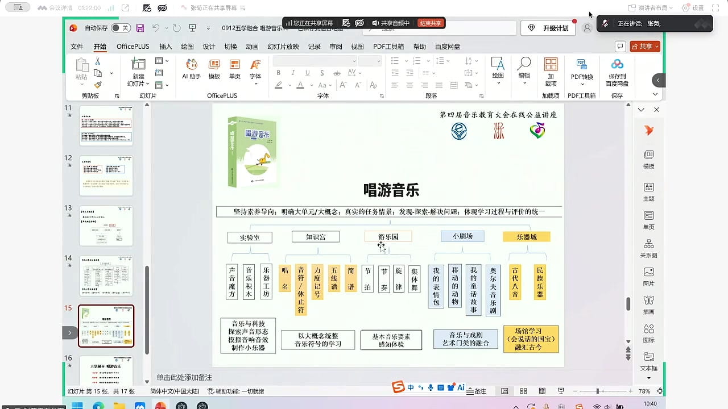
Task: Open the comments pane speech-bubble icon
Action: tap(621, 47)
